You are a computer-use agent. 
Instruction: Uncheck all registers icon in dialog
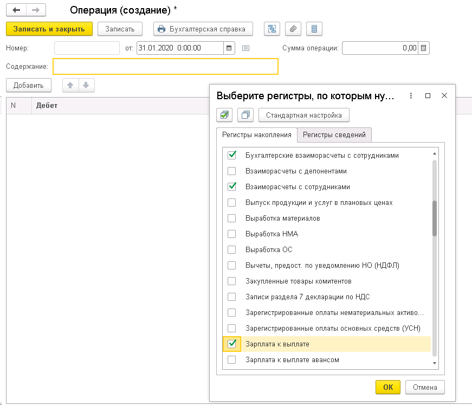click(246, 115)
